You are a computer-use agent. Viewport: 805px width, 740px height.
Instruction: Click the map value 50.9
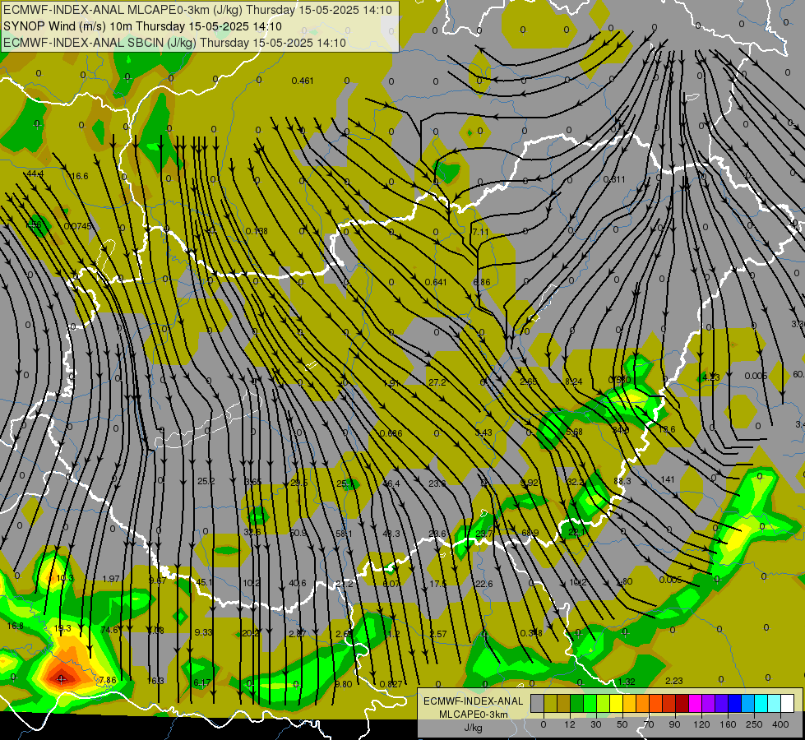coord(298,533)
